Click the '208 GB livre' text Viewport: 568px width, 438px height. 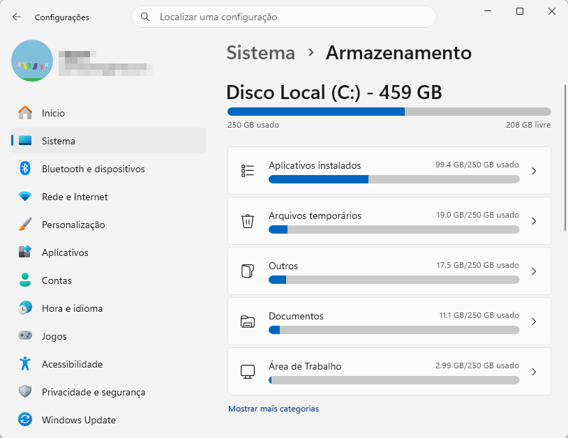pyautogui.click(x=528, y=125)
